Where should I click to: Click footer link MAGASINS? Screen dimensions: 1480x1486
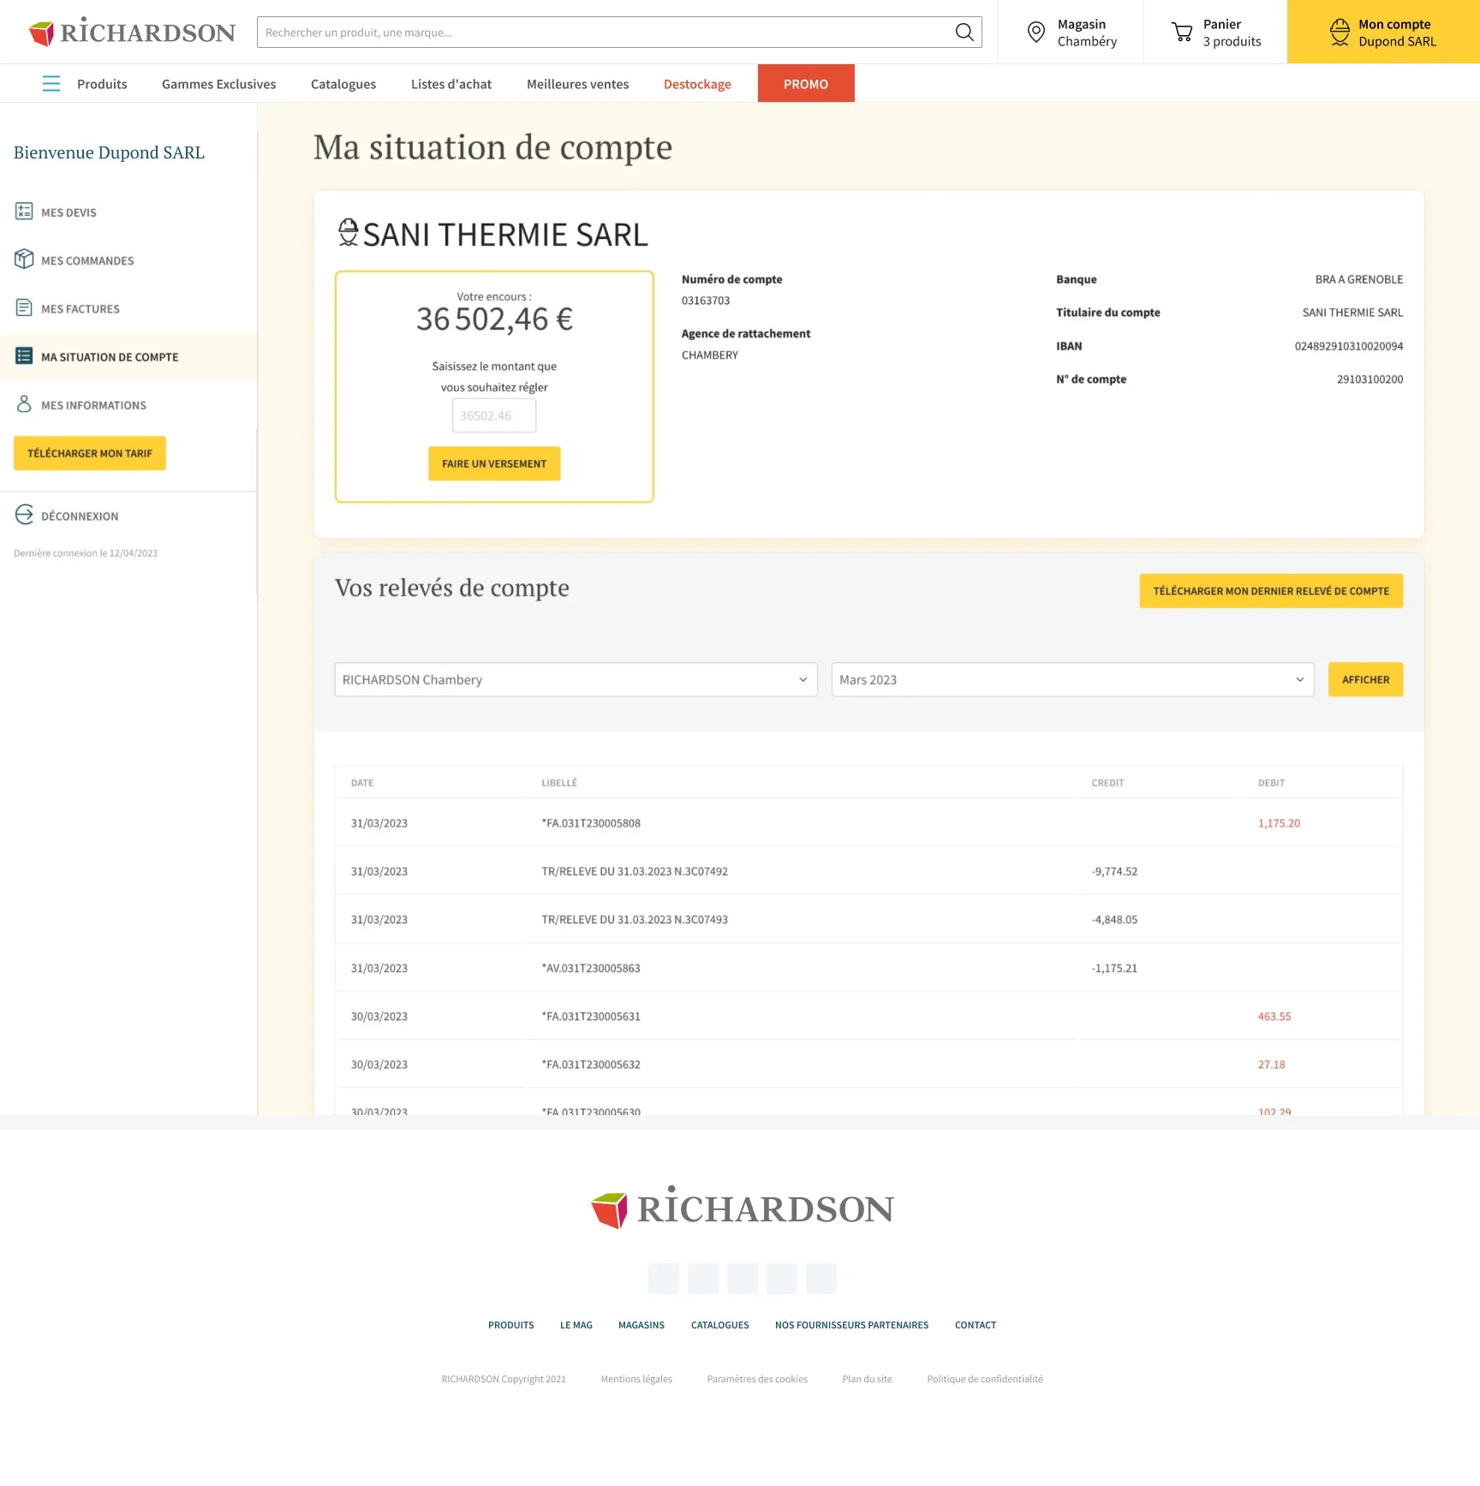click(x=642, y=1325)
